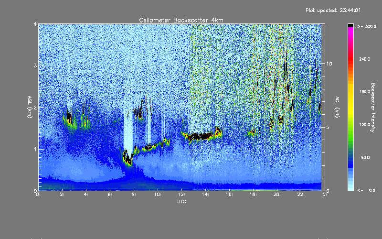The height and width of the screenshot is (239, 382).
Task: Click the '3' km tick label
Action: (35, 65)
